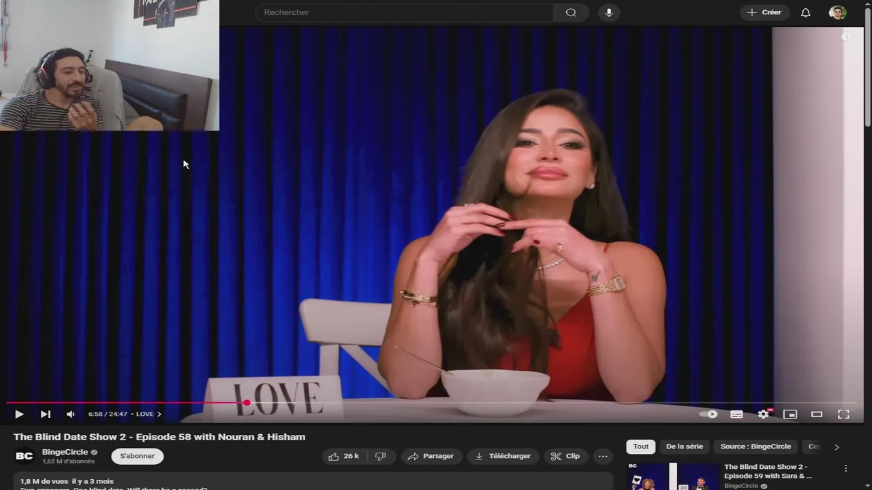This screenshot has height=490, width=872.
Task: Expand the LOVE chapter chevron
Action: pos(159,414)
